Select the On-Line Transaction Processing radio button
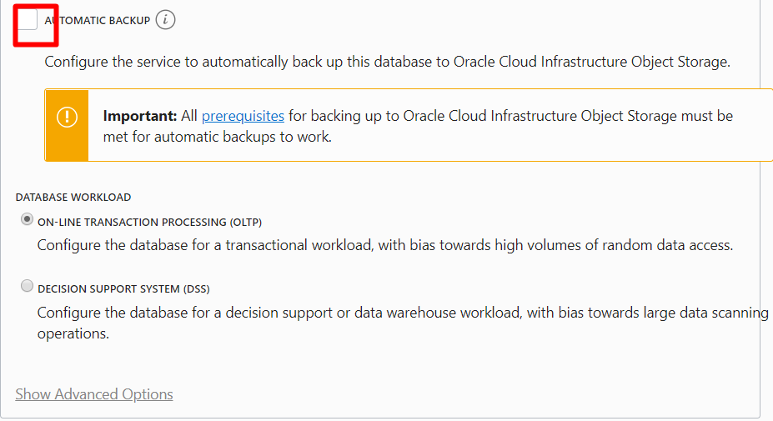This screenshot has height=421, width=773. [x=28, y=219]
